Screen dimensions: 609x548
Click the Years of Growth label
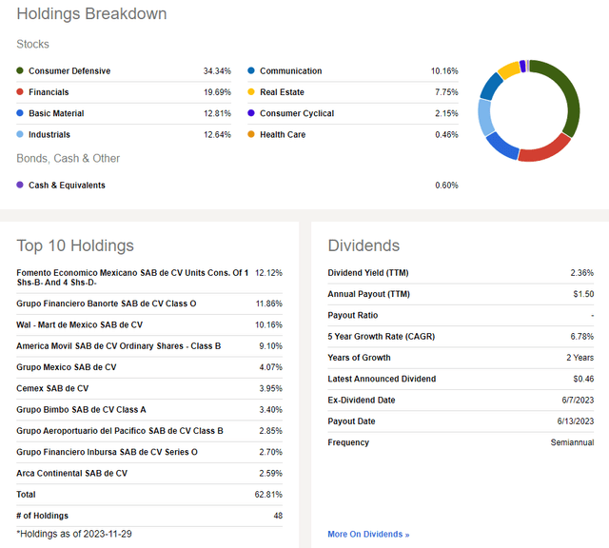click(x=360, y=358)
